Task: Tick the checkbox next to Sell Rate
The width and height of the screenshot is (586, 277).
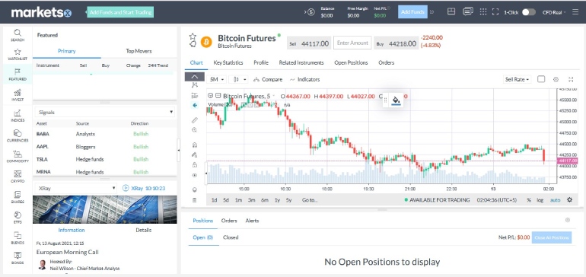Action: point(541,79)
